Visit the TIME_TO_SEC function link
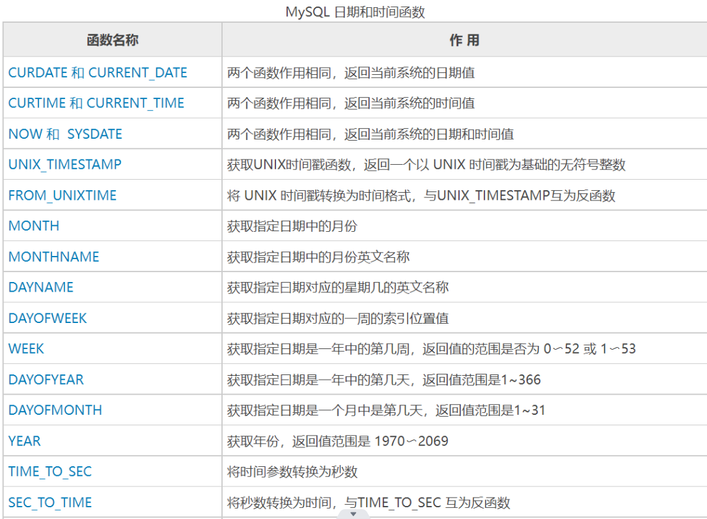This screenshot has width=707, height=519. (50, 471)
